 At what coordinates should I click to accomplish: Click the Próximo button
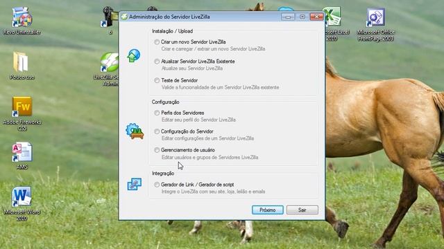(268, 210)
